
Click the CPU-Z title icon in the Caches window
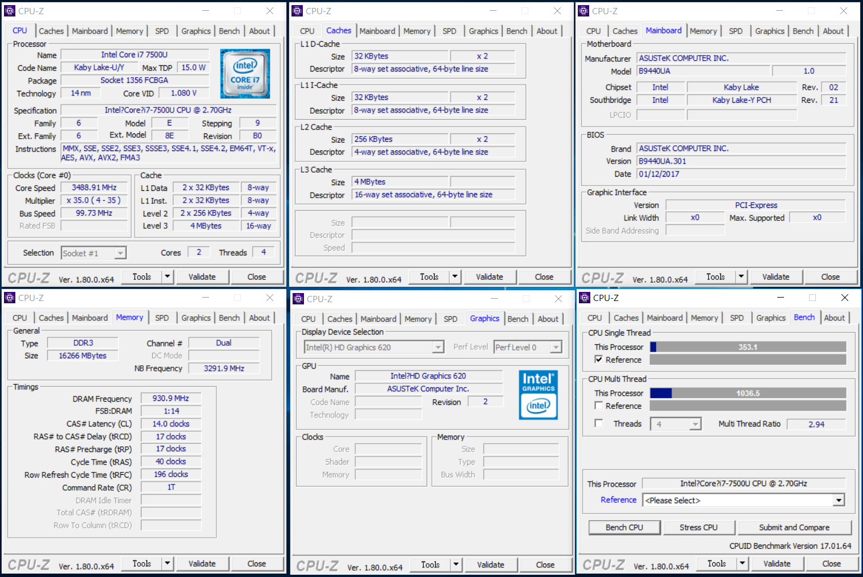297,11
